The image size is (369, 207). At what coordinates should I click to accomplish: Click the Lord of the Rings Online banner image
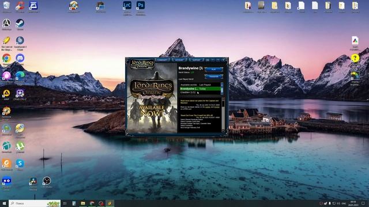pos(152,98)
